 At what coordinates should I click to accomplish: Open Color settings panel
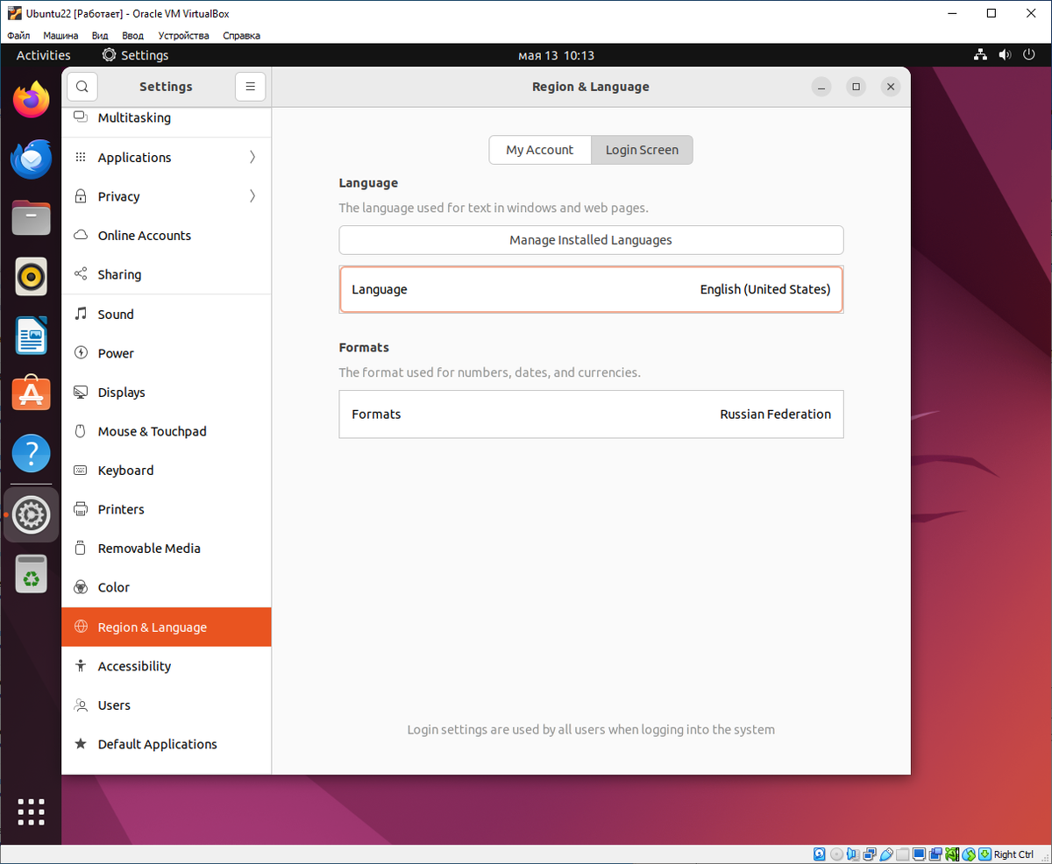[x=167, y=587]
